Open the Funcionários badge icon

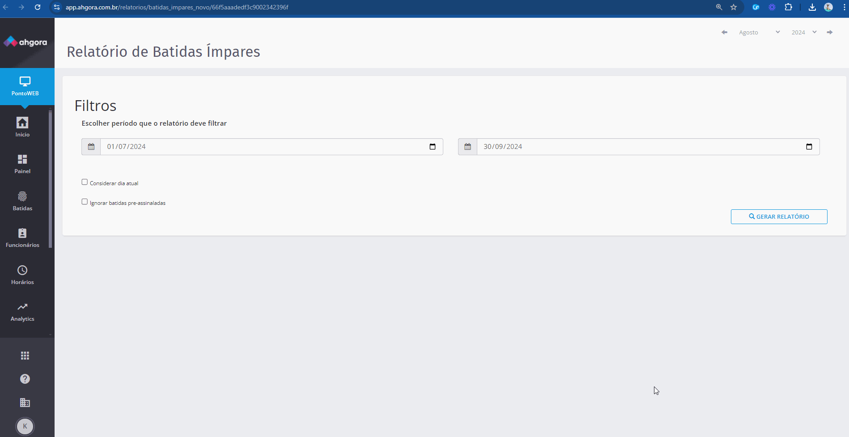[x=22, y=233]
